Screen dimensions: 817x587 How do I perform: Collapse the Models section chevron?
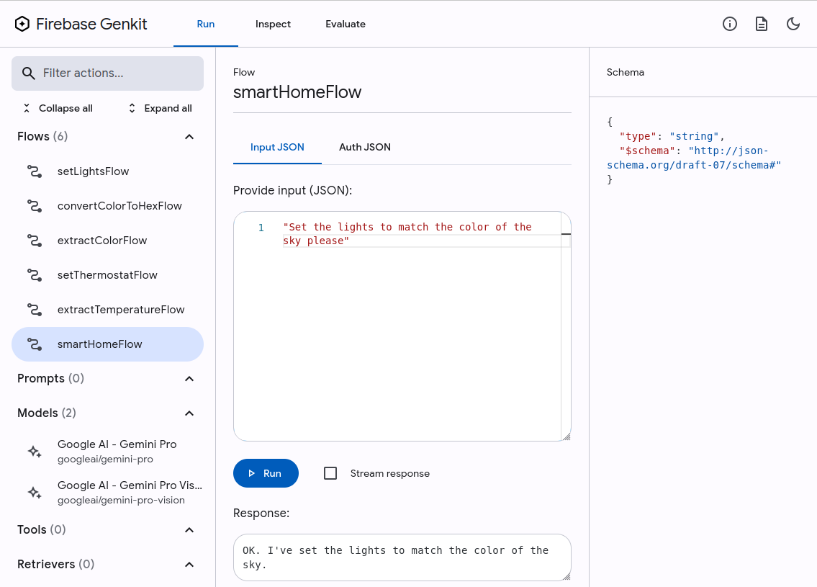tap(189, 413)
